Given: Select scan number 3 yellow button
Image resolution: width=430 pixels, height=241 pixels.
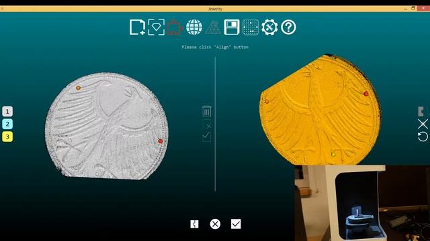Looking at the screenshot, I should (7, 137).
